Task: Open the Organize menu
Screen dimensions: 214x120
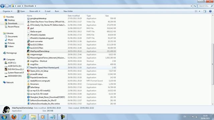Action: (x=7, y=11)
